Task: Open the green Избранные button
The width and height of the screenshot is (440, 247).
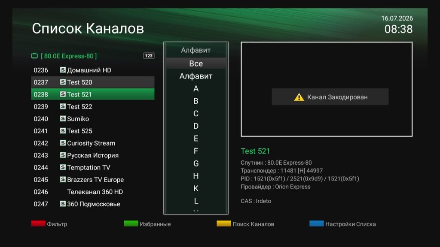Action: click(147, 224)
